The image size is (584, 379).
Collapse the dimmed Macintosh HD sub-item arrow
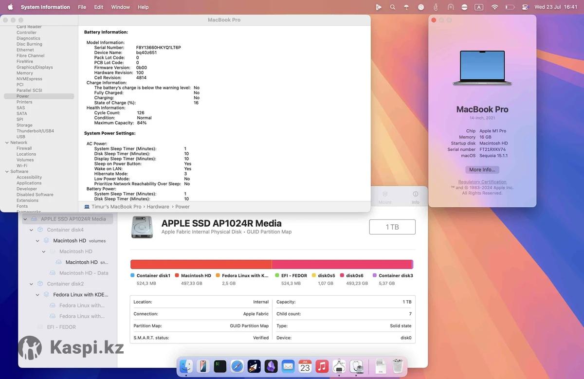(x=44, y=252)
